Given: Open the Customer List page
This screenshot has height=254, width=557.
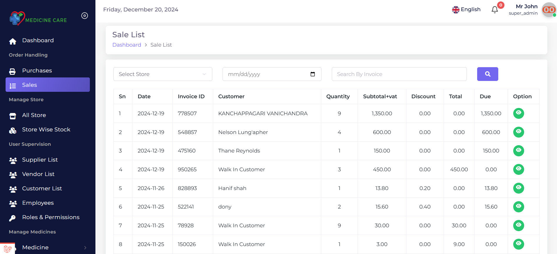Looking at the screenshot, I should click(x=42, y=189).
